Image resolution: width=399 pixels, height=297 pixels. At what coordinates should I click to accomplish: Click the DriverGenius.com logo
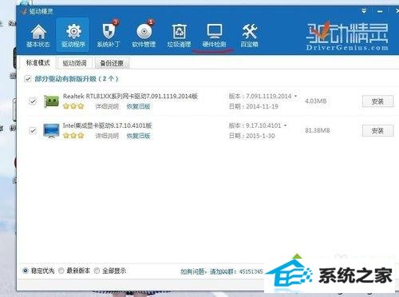[x=347, y=37]
